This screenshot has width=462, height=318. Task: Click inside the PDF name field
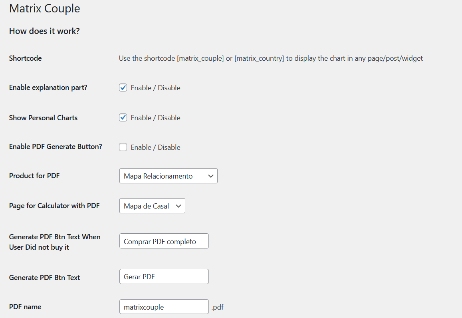(164, 306)
